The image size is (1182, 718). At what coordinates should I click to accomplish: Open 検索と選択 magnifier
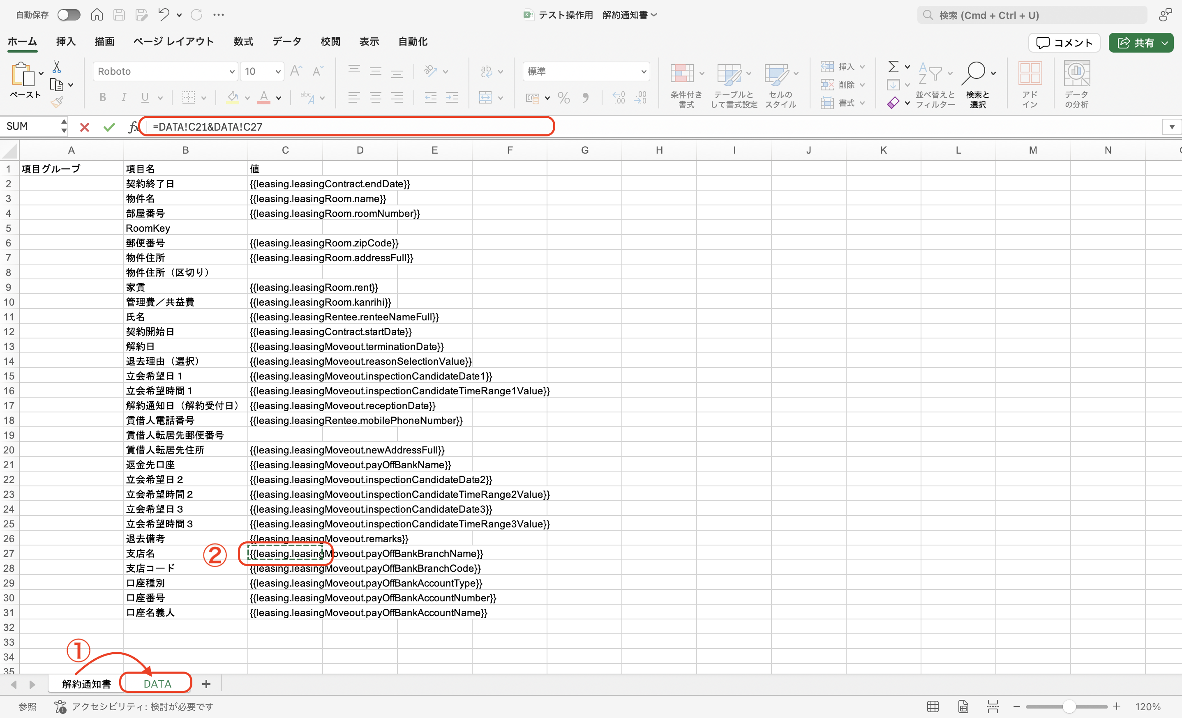(x=978, y=84)
